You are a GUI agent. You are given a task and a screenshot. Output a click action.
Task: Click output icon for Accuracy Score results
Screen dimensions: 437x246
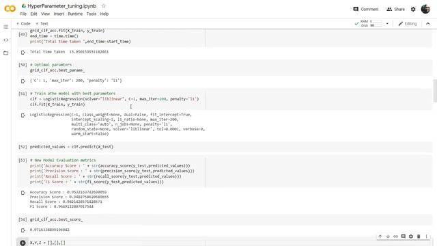pos(23,193)
